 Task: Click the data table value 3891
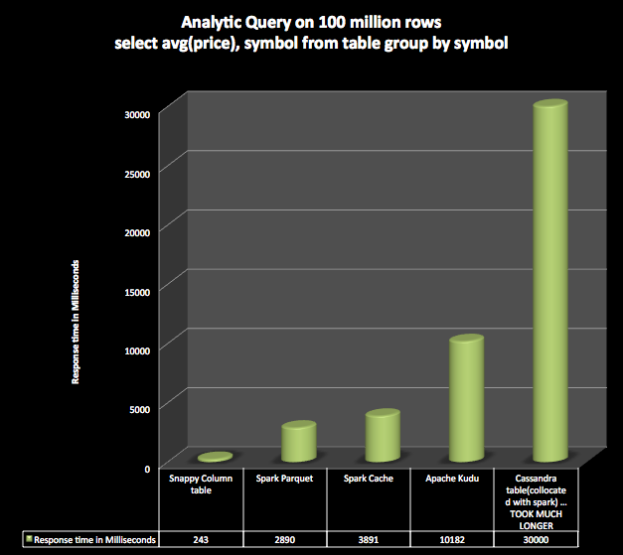pyautogui.click(x=369, y=540)
